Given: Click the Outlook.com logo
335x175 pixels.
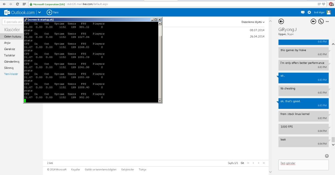Looking at the screenshot, I should coord(19,12).
